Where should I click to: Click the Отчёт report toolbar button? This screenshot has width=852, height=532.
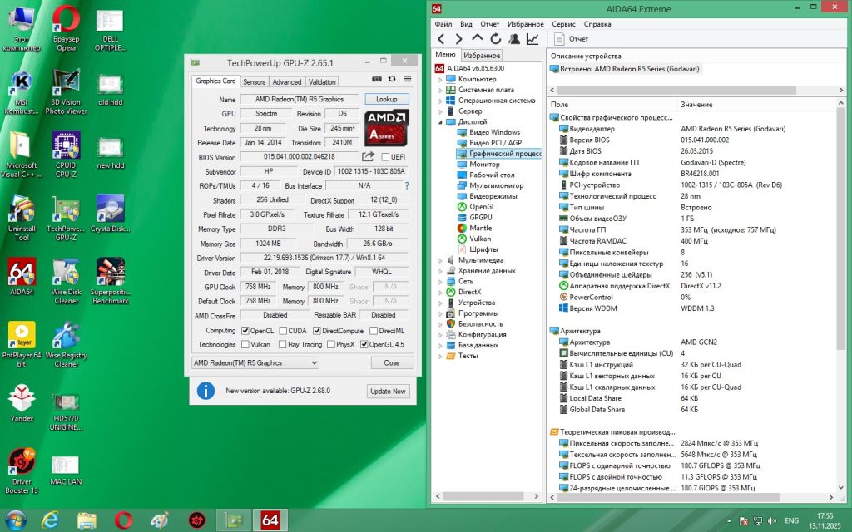tap(571, 39)
